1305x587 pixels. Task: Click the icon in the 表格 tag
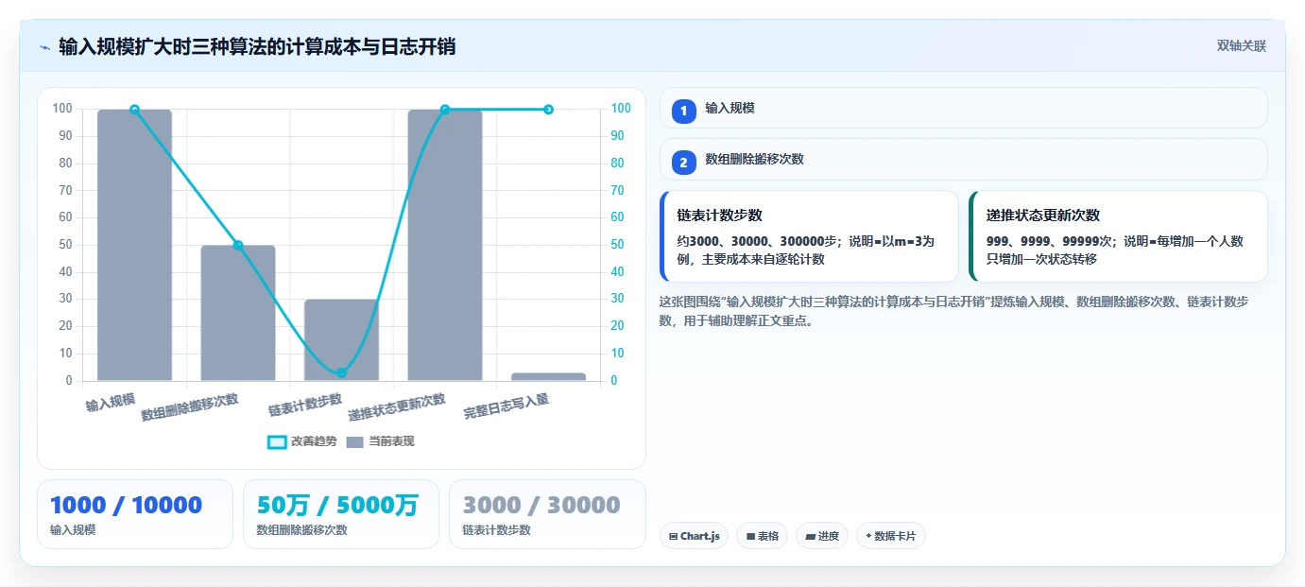click(x=750, y=536)
